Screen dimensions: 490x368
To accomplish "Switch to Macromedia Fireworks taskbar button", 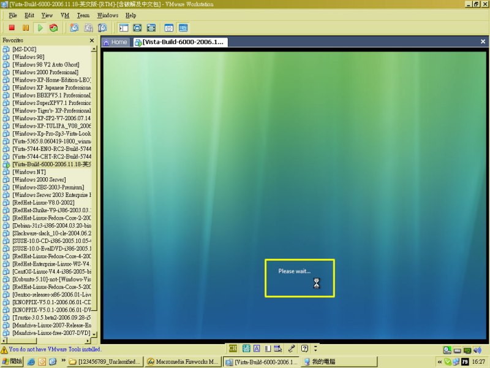I will pyautogui.click(x=184, y=362).
